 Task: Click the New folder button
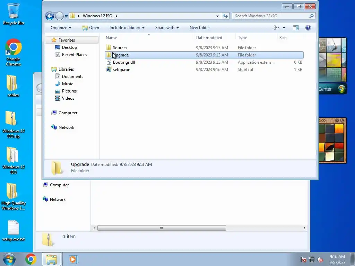click(200, 28)
